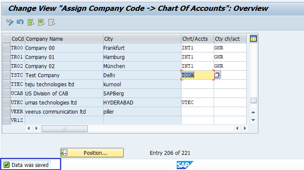The height and width of the screenshot is (170, 304).
Task: Click vertical scrollbar up arrow
Action: click(x=253, y=112)
